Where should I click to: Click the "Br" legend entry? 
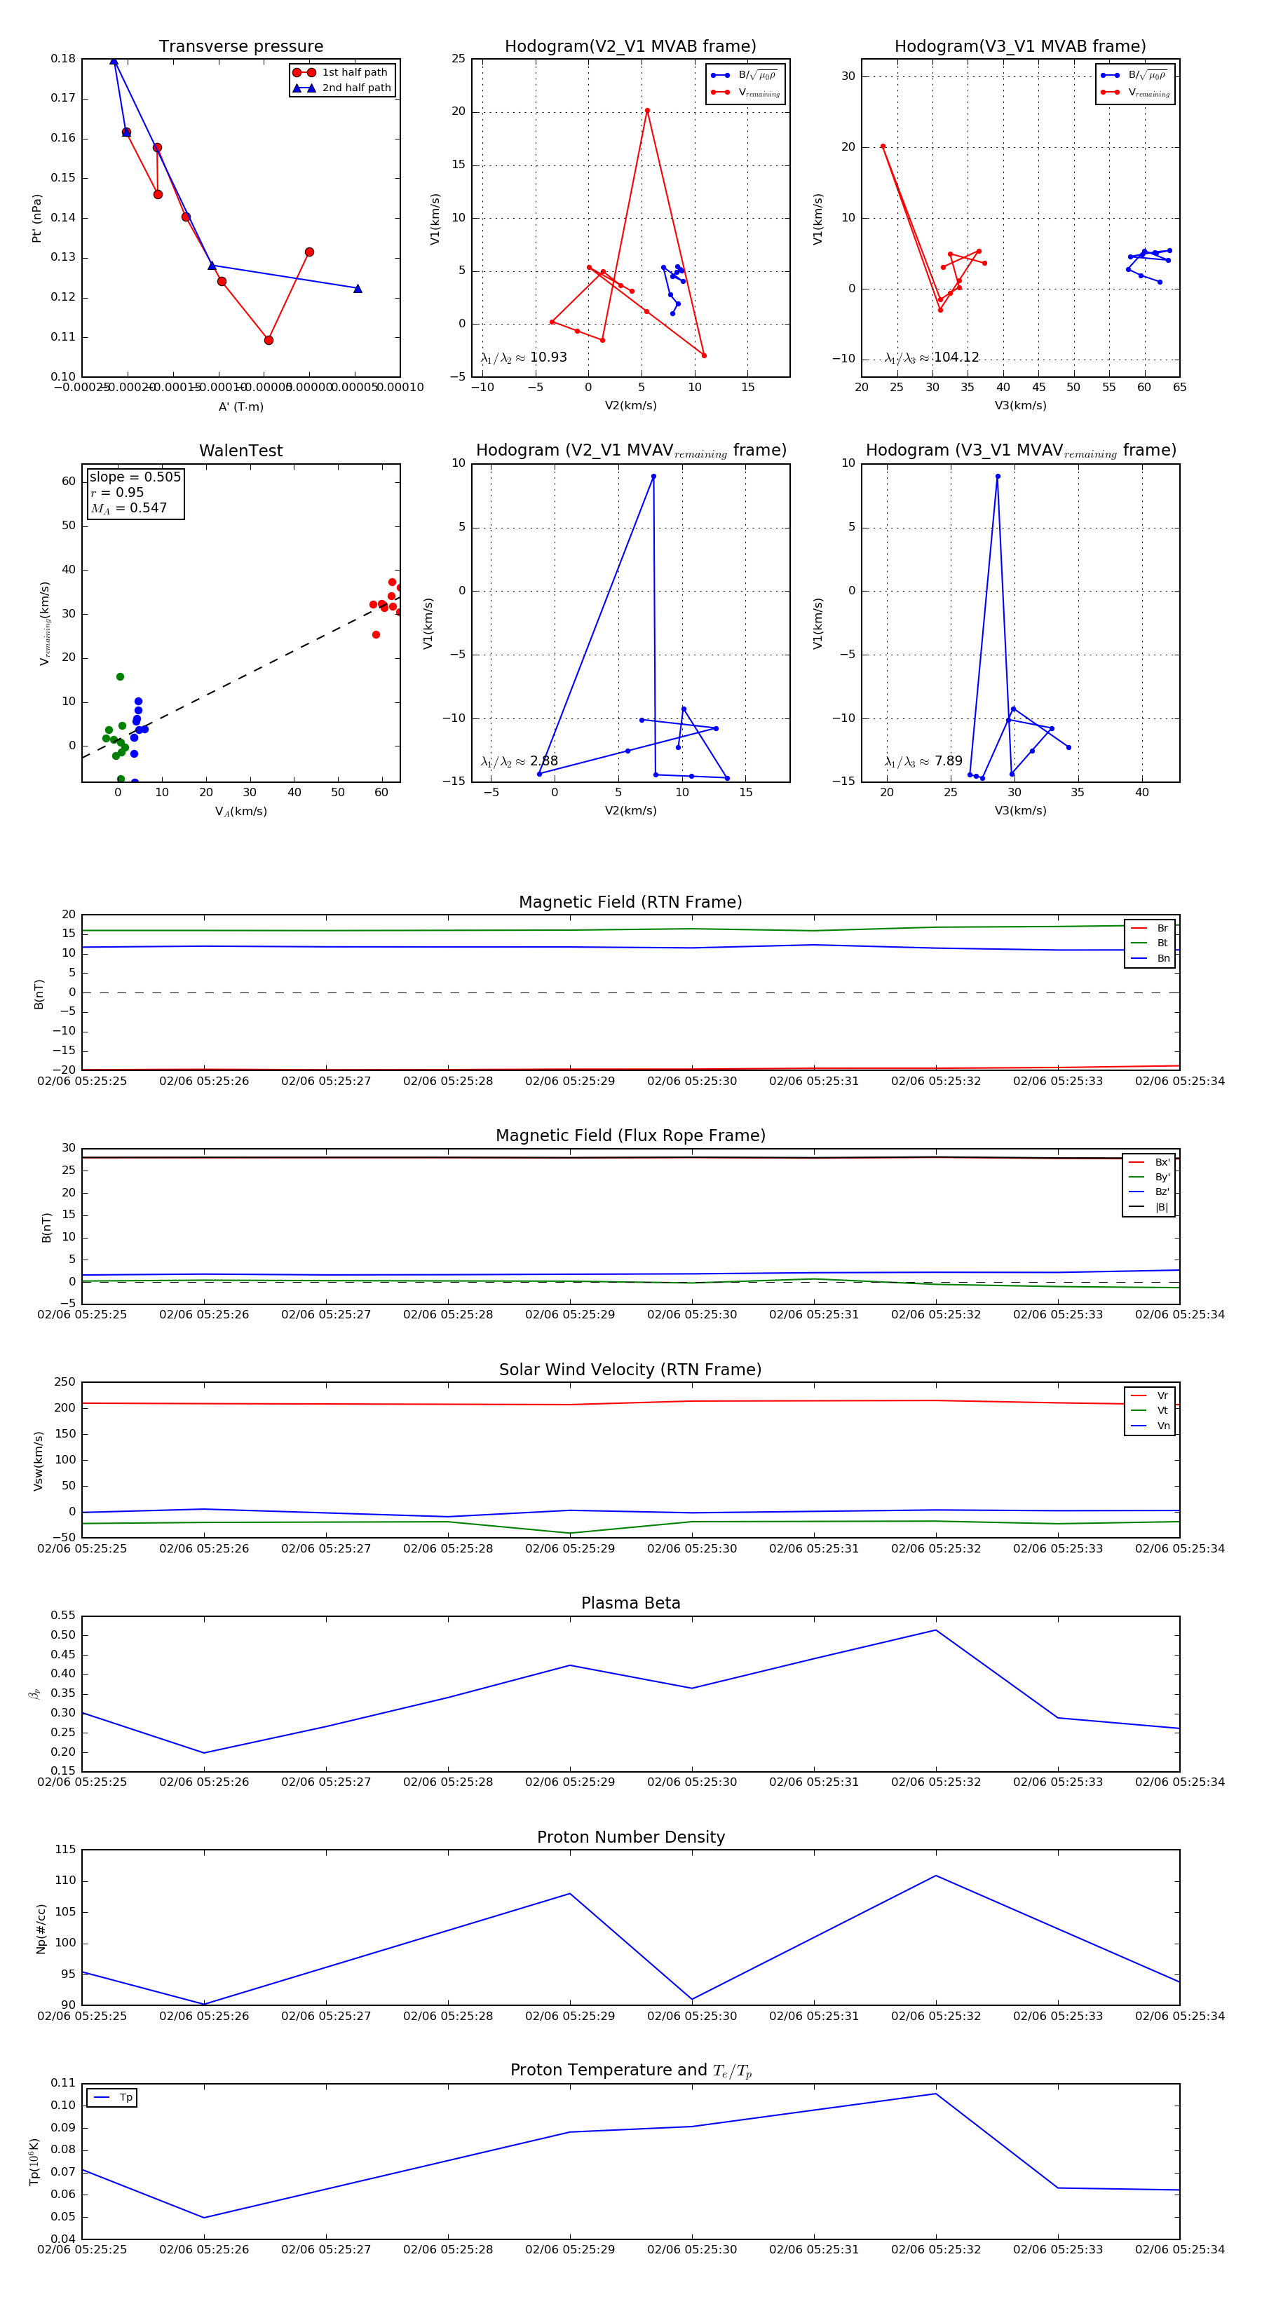pos(1150,929)
